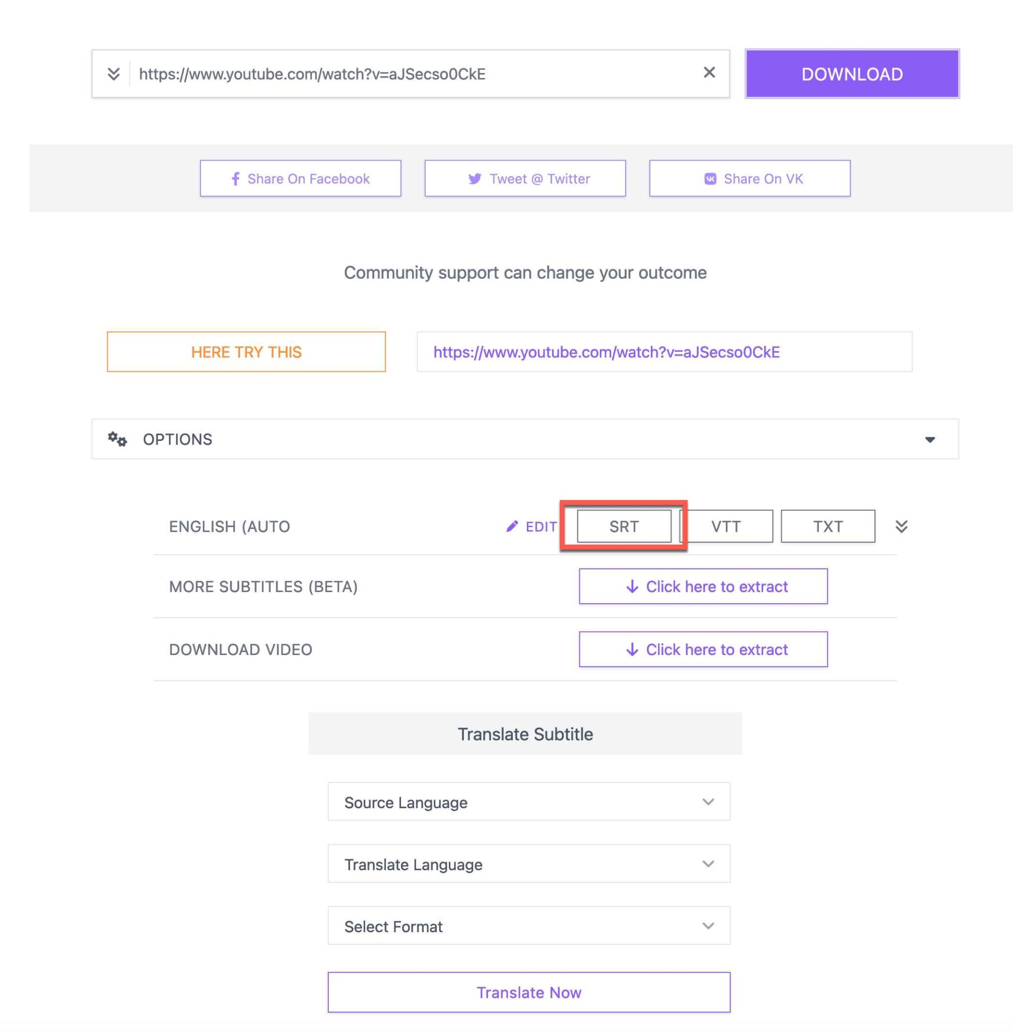Click the Facebook icon on the share button
Viewport: 1013px width, 1032px height.
coord(235,178)
